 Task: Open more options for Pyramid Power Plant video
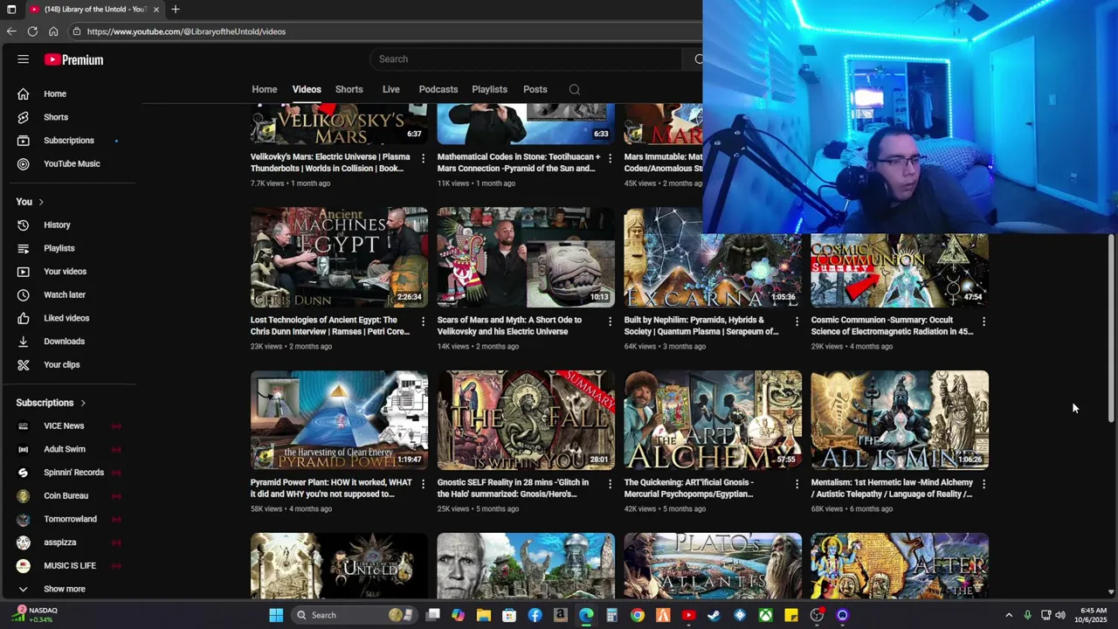(424, 484)
